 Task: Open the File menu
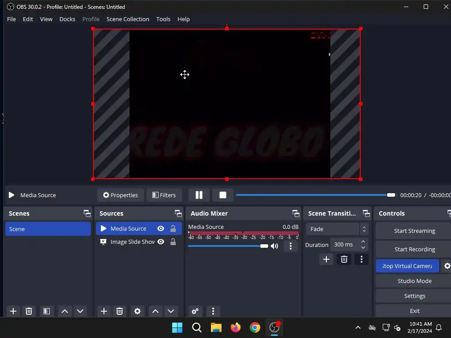pos(11,19)
